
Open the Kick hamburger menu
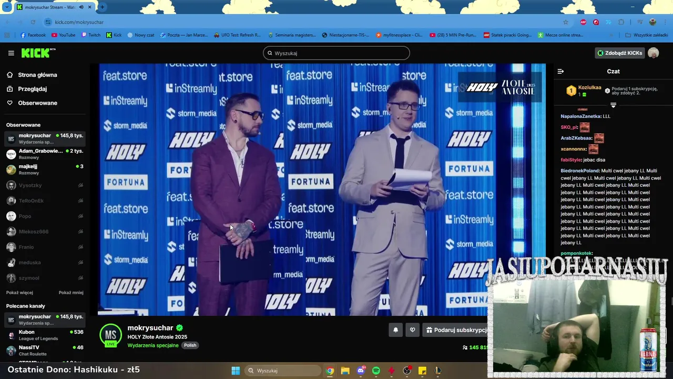(11, 53)
